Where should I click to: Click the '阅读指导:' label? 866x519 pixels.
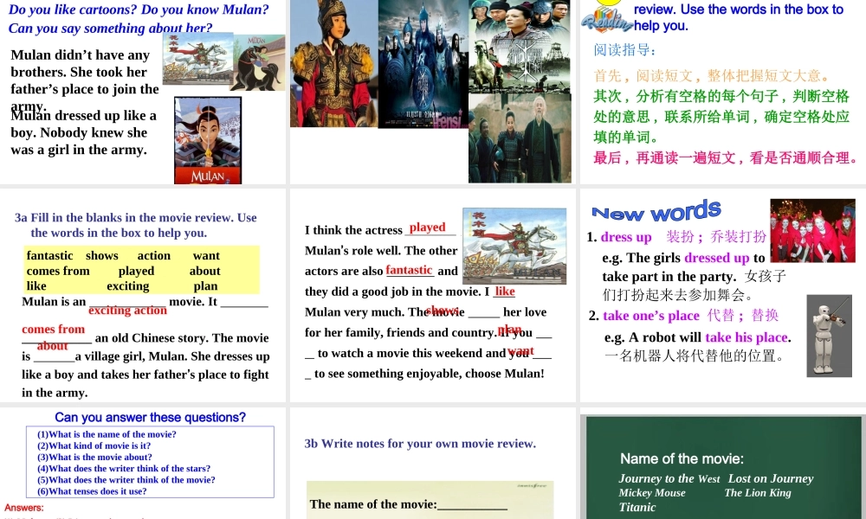[624, 50]
